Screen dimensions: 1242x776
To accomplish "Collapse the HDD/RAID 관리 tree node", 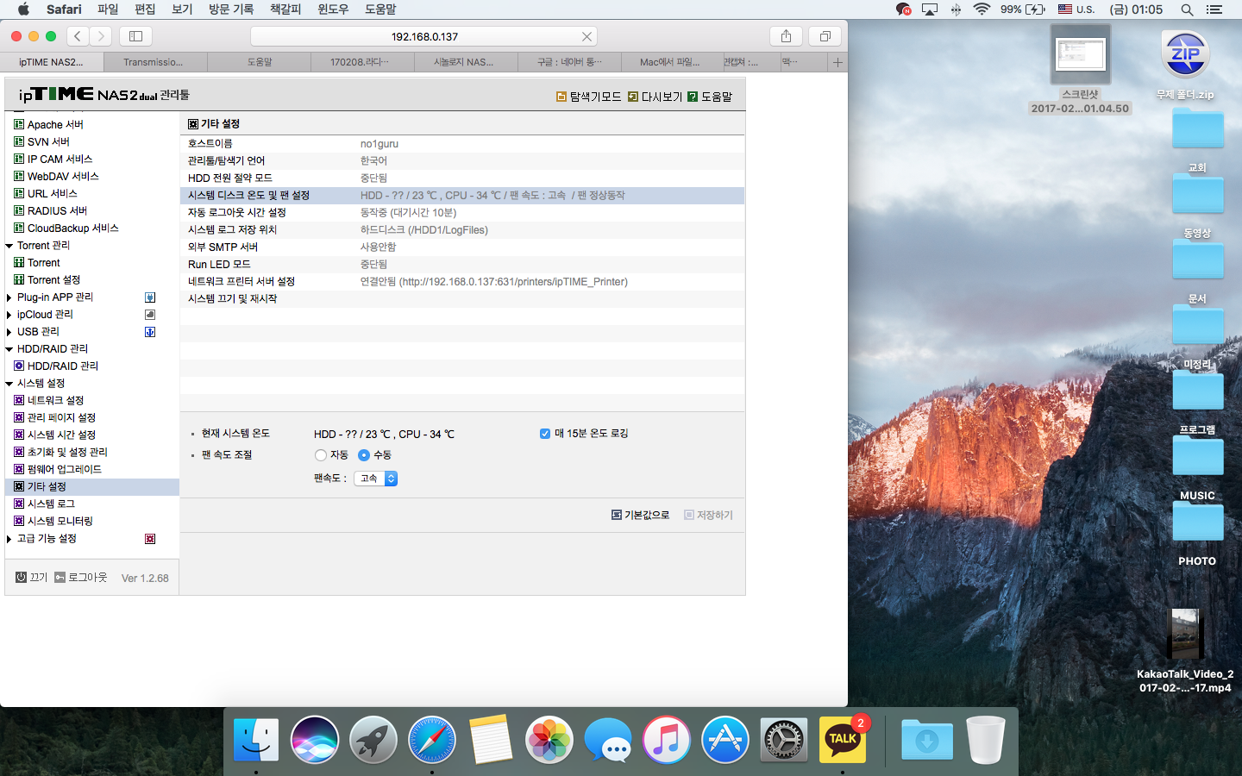I will pos(9,349).
